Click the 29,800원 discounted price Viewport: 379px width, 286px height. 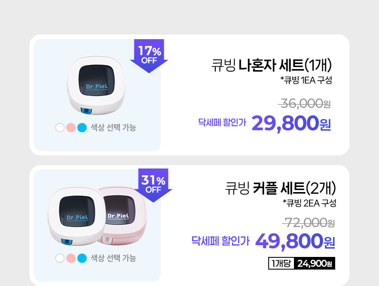(291, 123)
